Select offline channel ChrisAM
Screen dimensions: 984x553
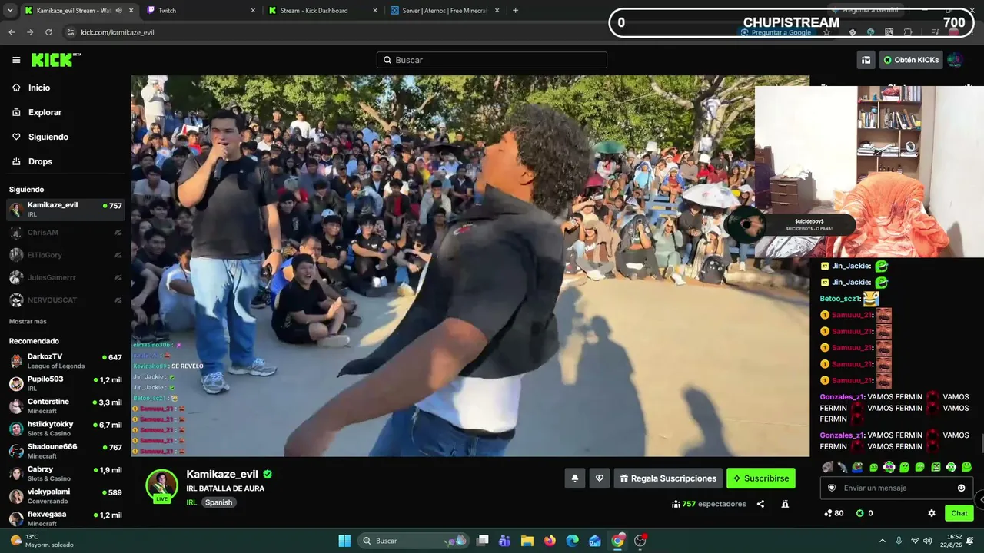point(65,233)
